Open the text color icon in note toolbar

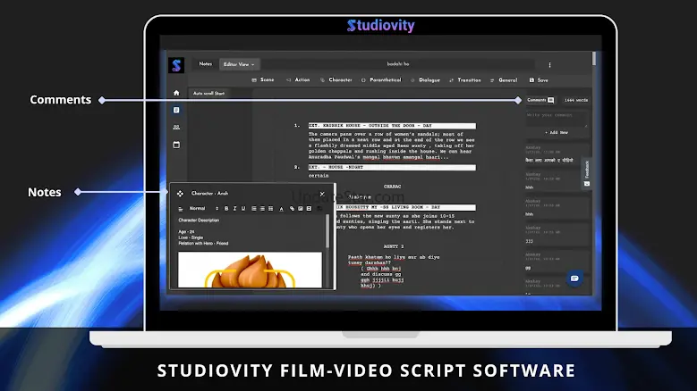[281, 209]
